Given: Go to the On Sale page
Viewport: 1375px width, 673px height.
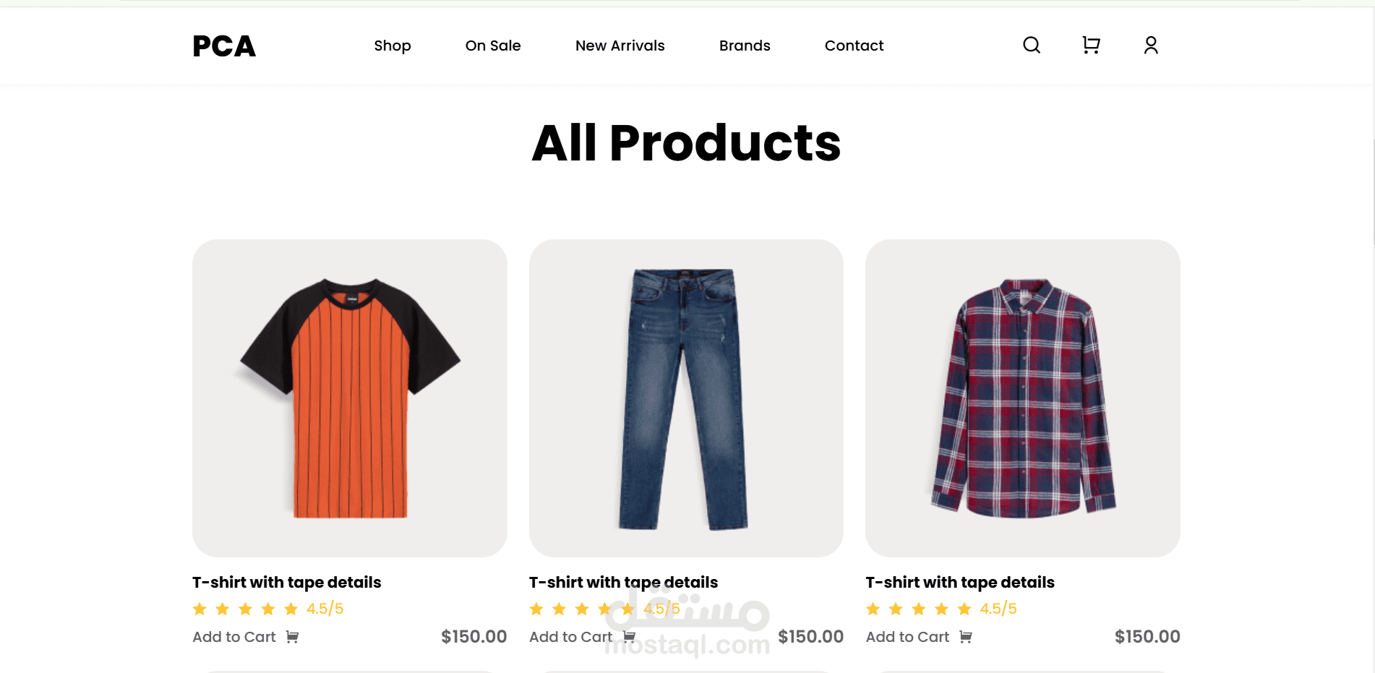Looking at the screenshot, I should (493, 46).
